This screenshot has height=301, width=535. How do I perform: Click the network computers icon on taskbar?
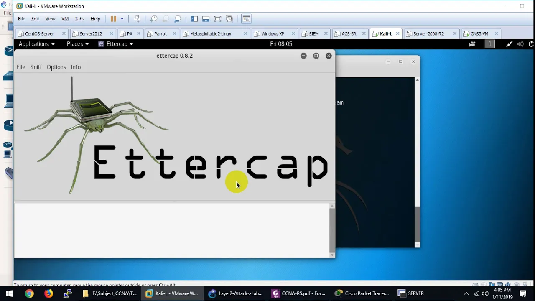click(x=68, y=293)
